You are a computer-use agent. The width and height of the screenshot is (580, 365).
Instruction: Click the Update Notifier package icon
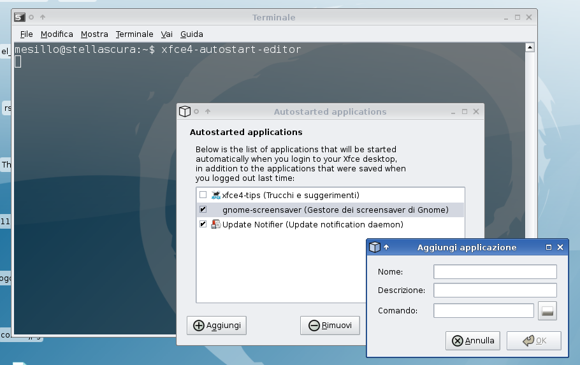pos(215,224)
